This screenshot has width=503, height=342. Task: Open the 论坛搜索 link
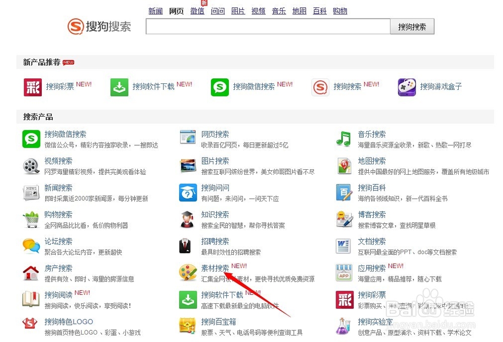58,242
